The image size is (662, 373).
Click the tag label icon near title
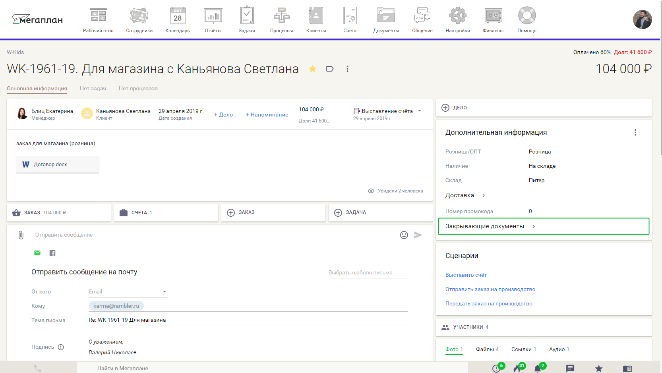tap(330, 69)
